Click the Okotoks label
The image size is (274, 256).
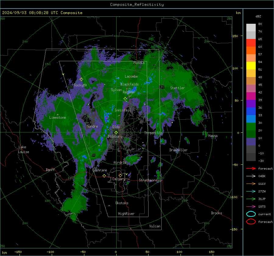tap(122, 203)
